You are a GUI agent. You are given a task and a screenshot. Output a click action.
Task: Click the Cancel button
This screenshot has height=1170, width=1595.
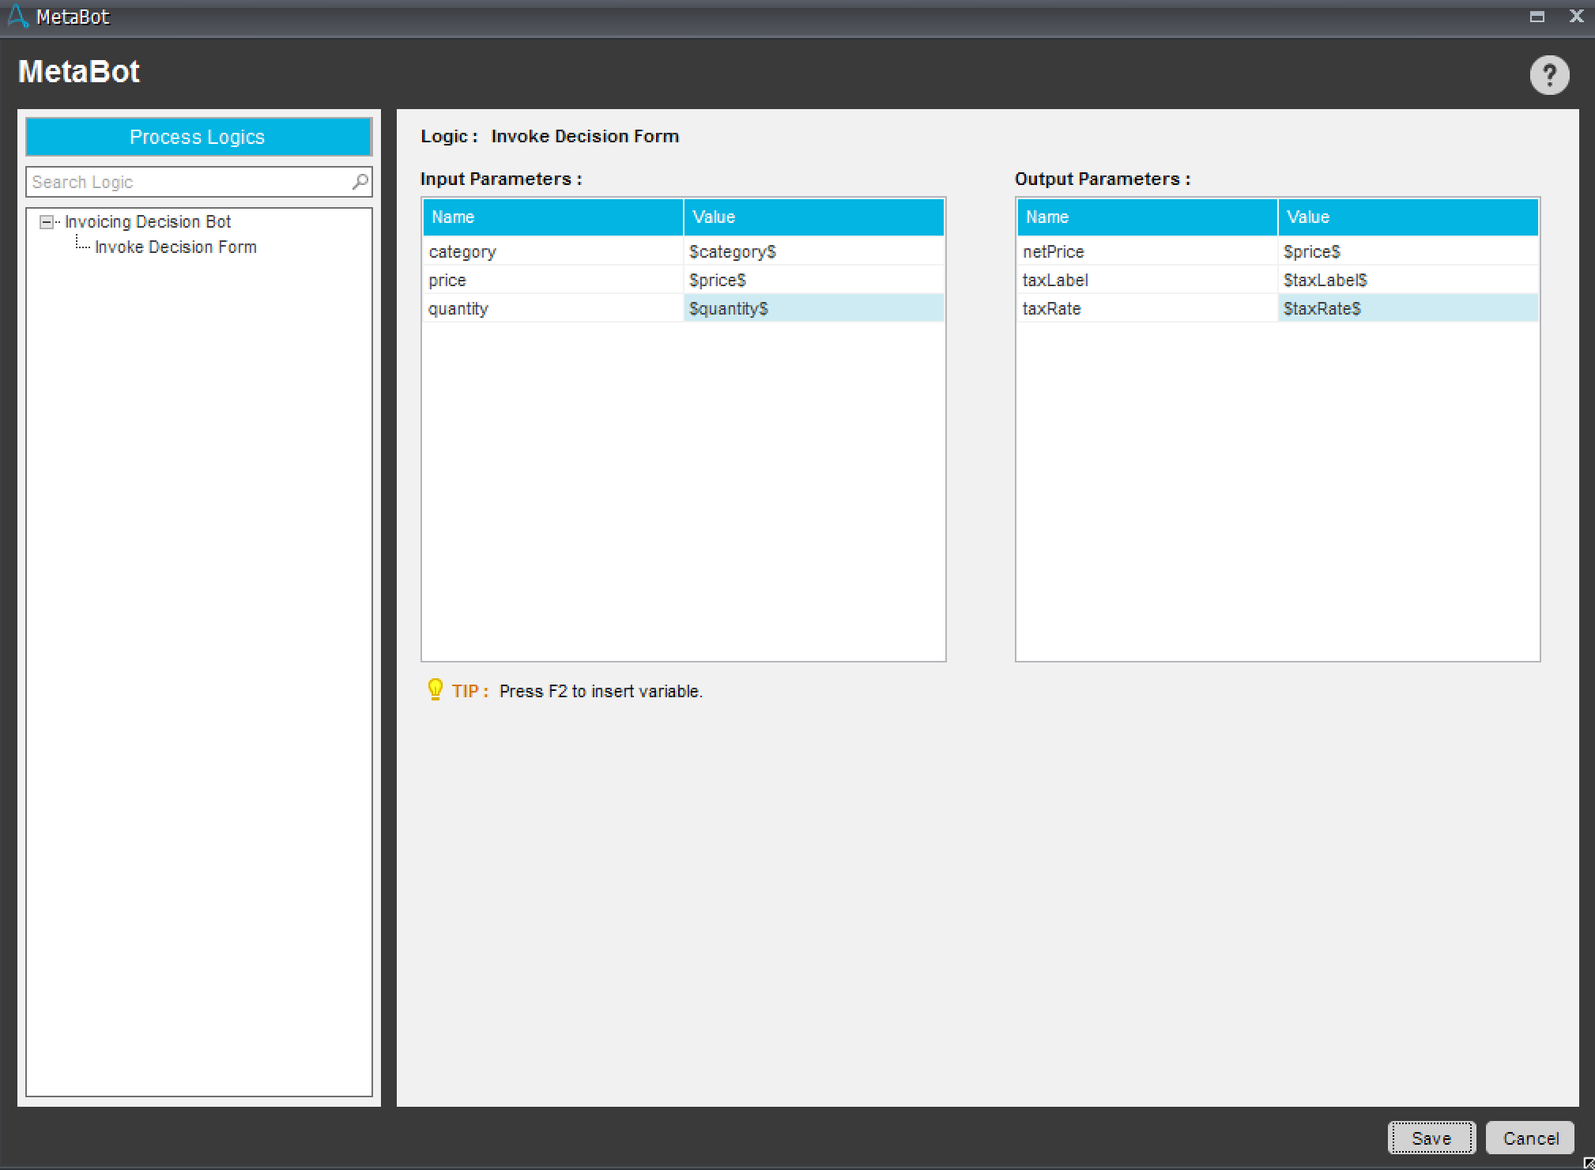tap(1530, 1138)
